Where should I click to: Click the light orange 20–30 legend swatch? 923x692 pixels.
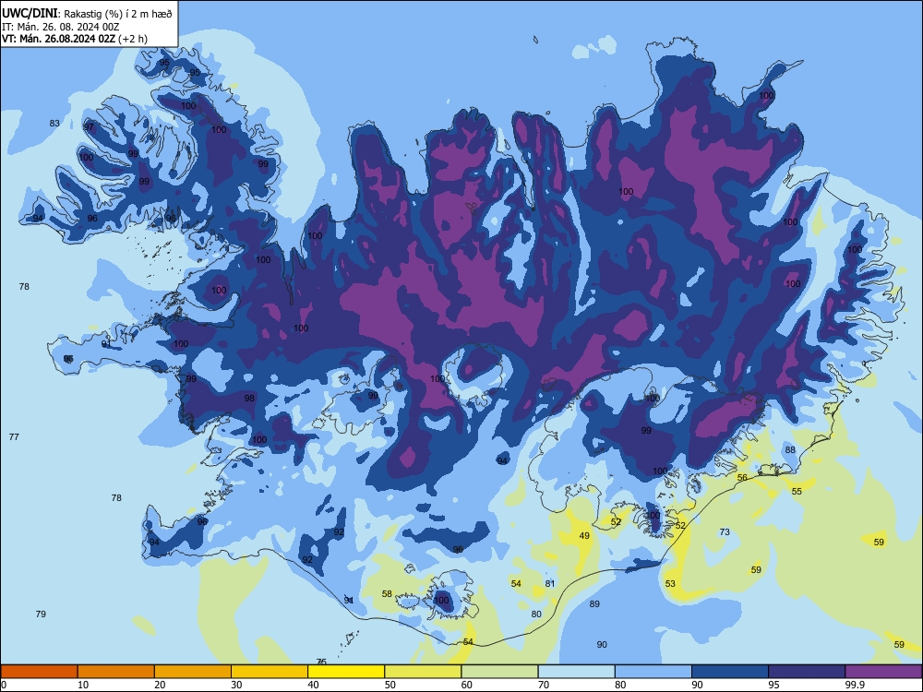click(x=193, y=672)
